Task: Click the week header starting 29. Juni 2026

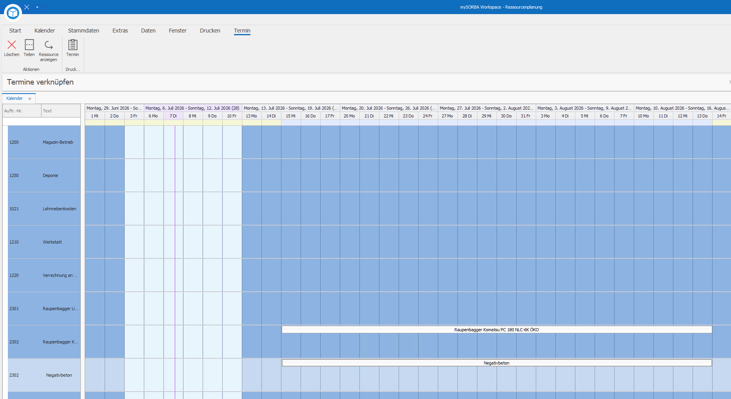Action: tap(114, 108)
